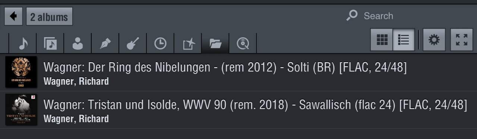The width and height of the screenshot is (477, 139).
Task: Switch to grid view
Action: coord(382,39)
